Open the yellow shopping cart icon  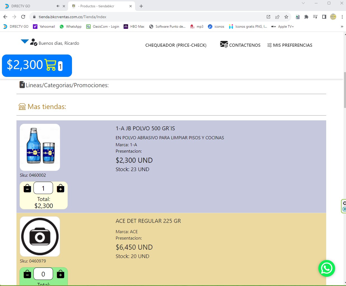(51, 65)
